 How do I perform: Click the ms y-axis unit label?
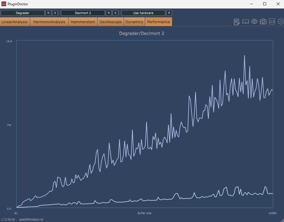click(9, 125)
